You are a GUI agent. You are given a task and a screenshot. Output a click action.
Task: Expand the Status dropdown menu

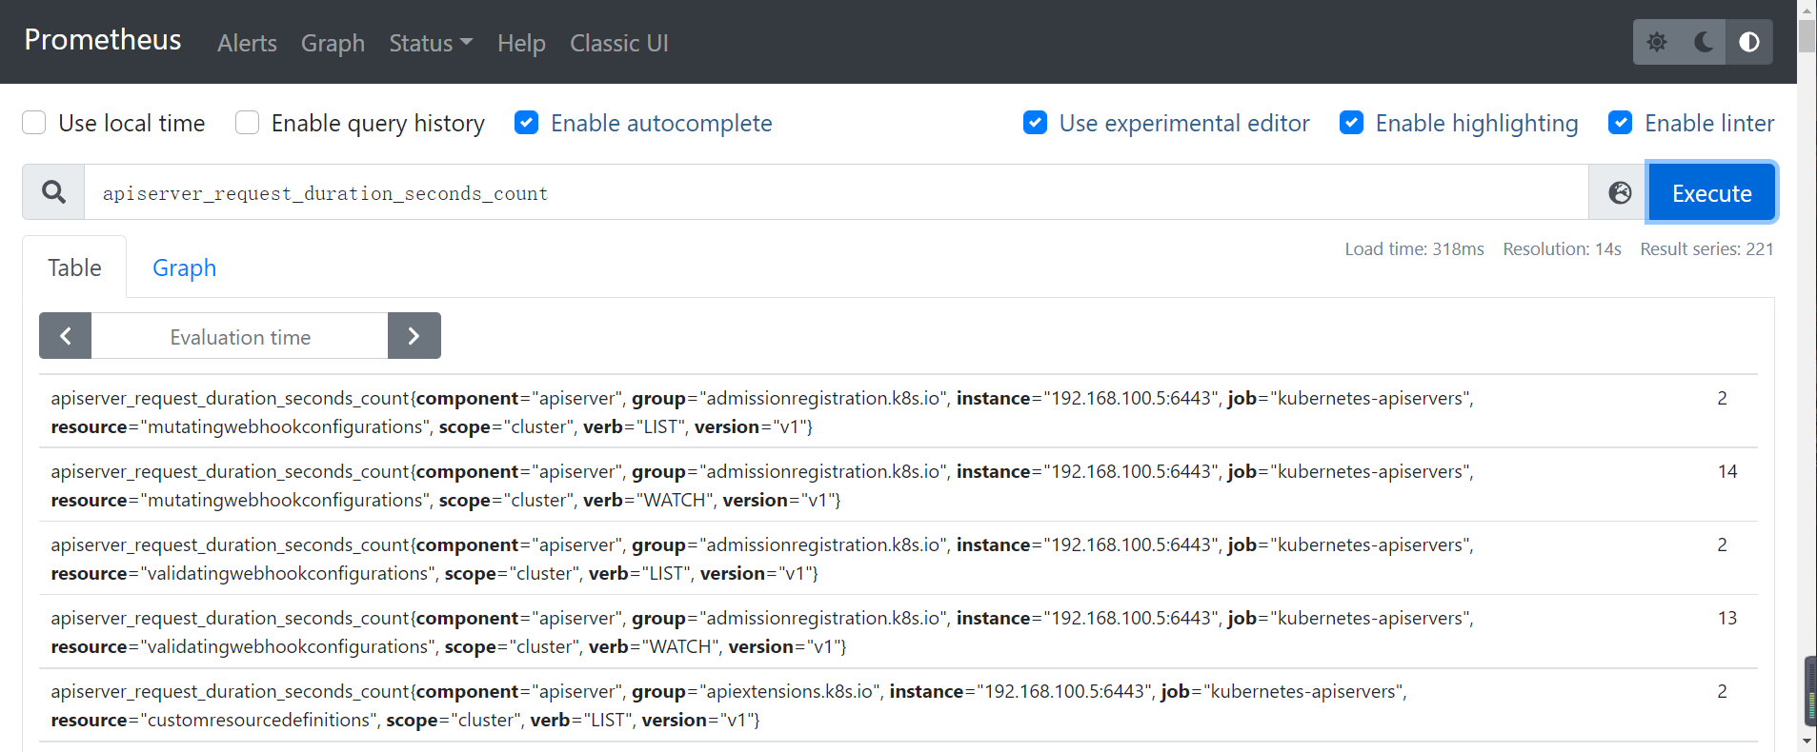[x=431, y=43]
